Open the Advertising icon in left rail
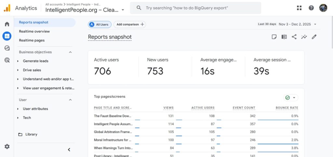The width and height of the screenshot is (333, 157). (x=7, y=60)
